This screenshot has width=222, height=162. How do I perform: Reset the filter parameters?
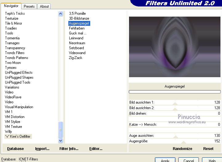pyautogui.click(x=208, y=149)
